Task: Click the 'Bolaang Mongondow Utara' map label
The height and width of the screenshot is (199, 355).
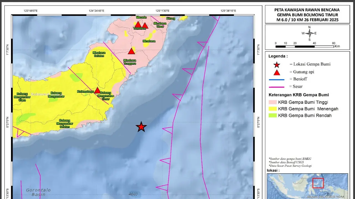Action: (22, 97)
